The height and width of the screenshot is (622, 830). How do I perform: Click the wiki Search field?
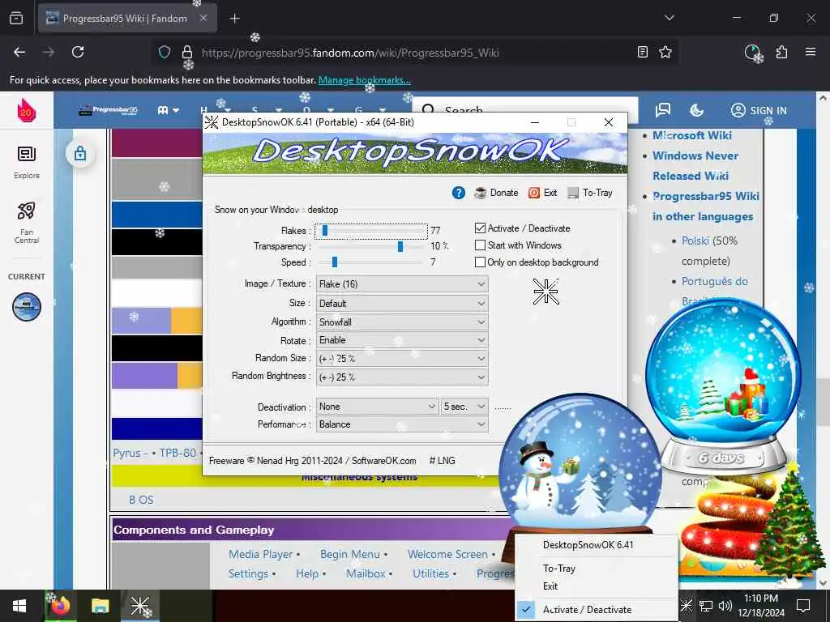(x=524, y=110)
